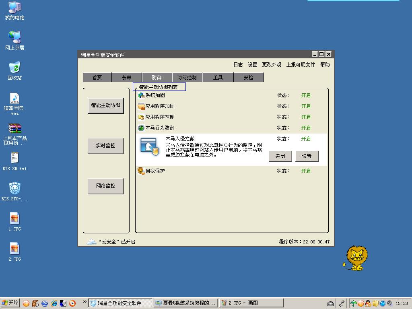
Task: Click 开启 status of 系统加固
Action: 306,95
